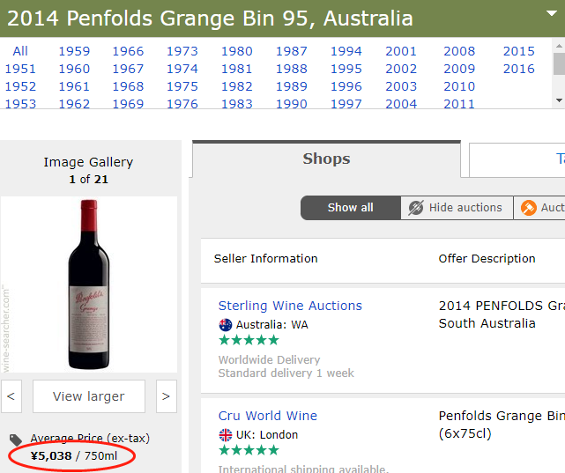Open vintage year 1982
This screenshot has height=473, width=565.
click(x=237, y=86)
